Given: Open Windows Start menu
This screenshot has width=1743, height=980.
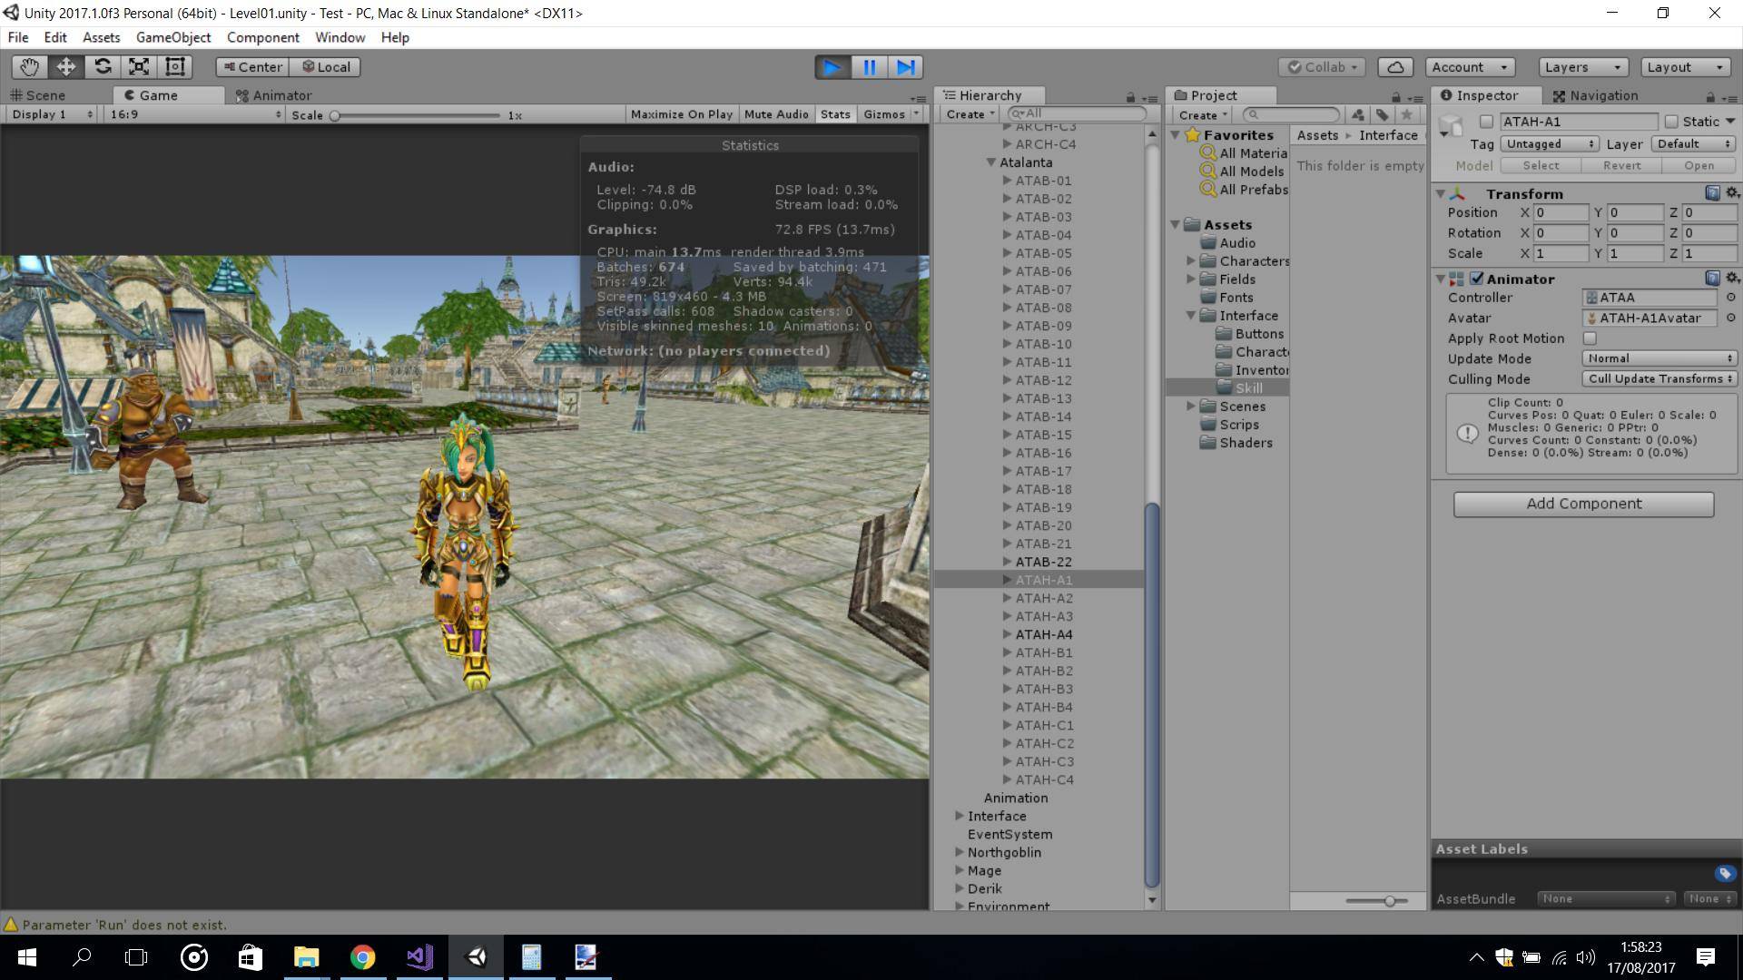Looking at the screenshot, I should 26,957.
